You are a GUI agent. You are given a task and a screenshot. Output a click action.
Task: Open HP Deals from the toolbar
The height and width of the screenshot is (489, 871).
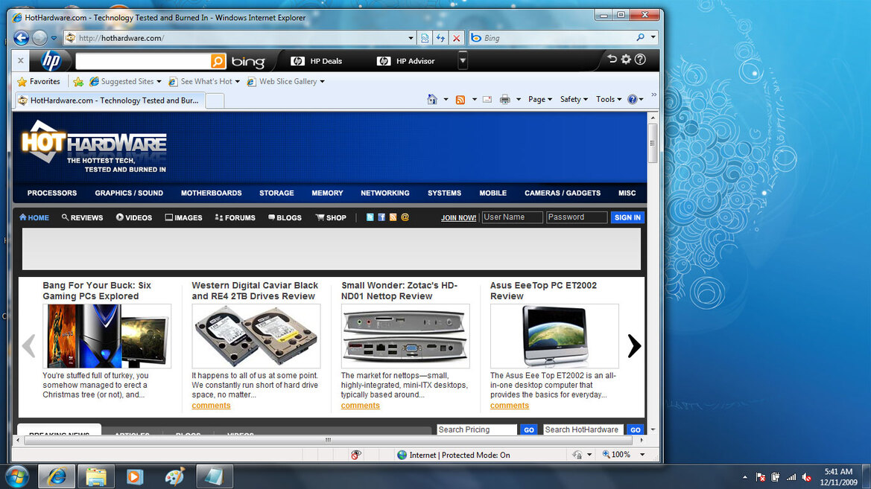(x=317, y=61)
